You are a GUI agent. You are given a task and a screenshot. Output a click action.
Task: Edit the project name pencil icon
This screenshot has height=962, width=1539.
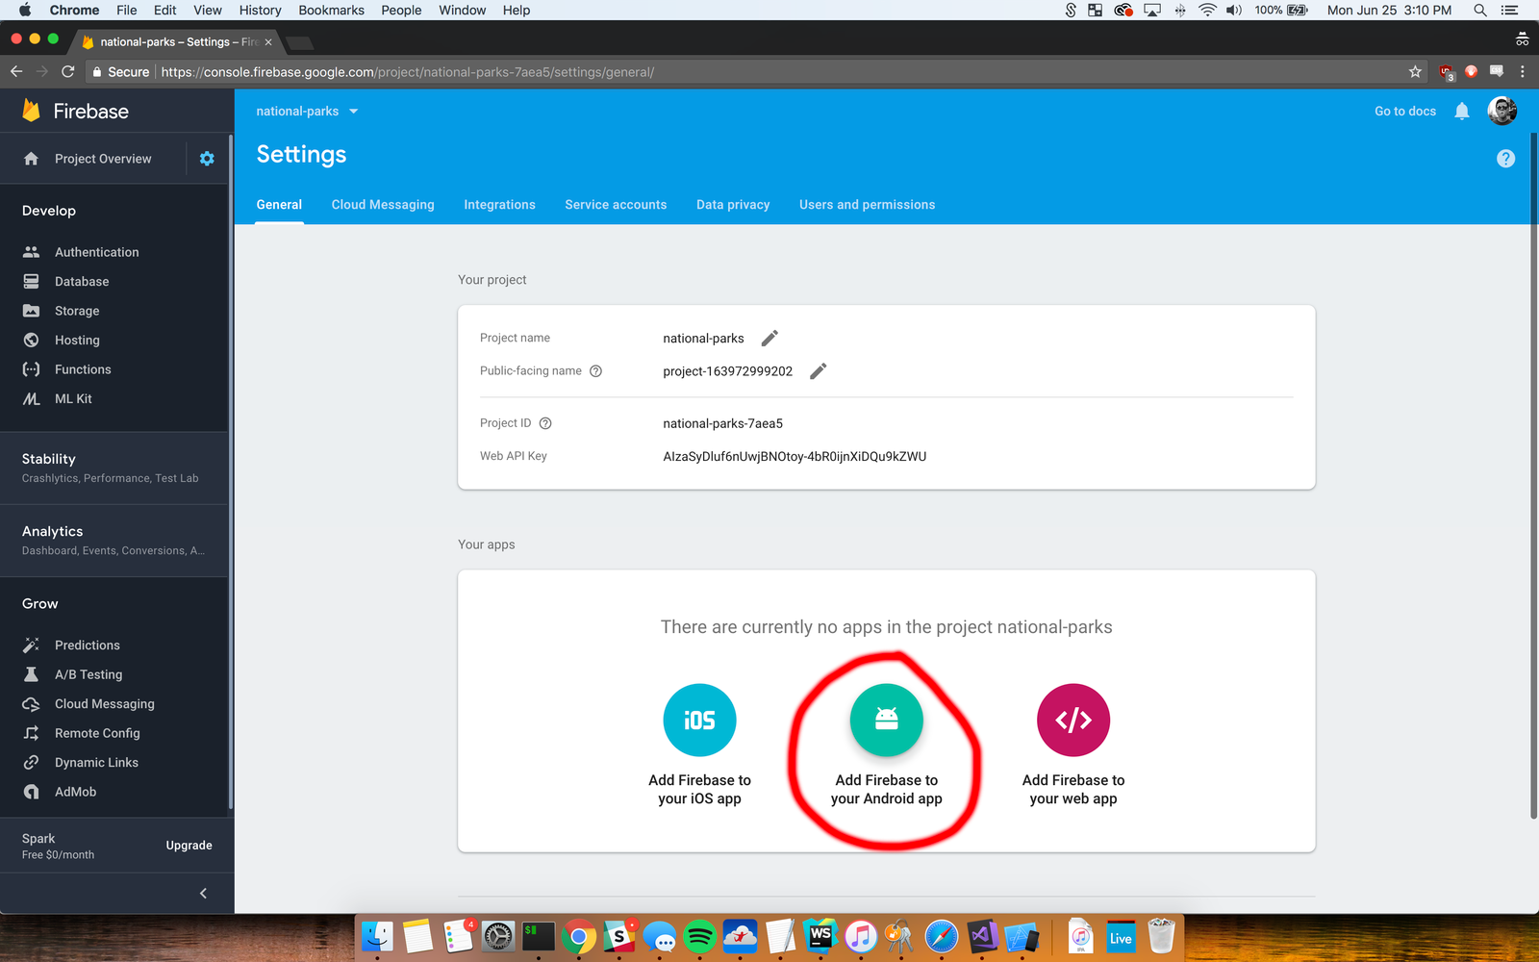coord(769,338)
